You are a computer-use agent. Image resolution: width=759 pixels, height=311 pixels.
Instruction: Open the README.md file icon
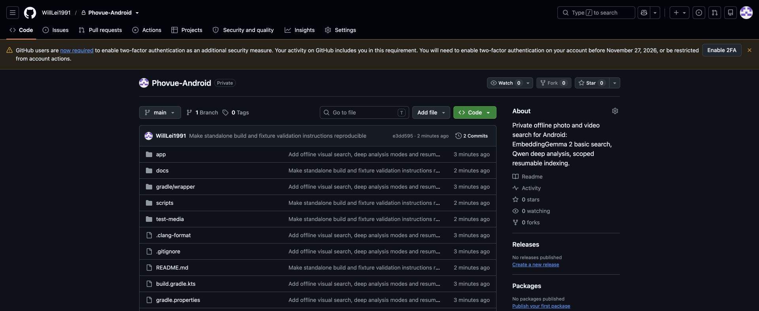149,268
